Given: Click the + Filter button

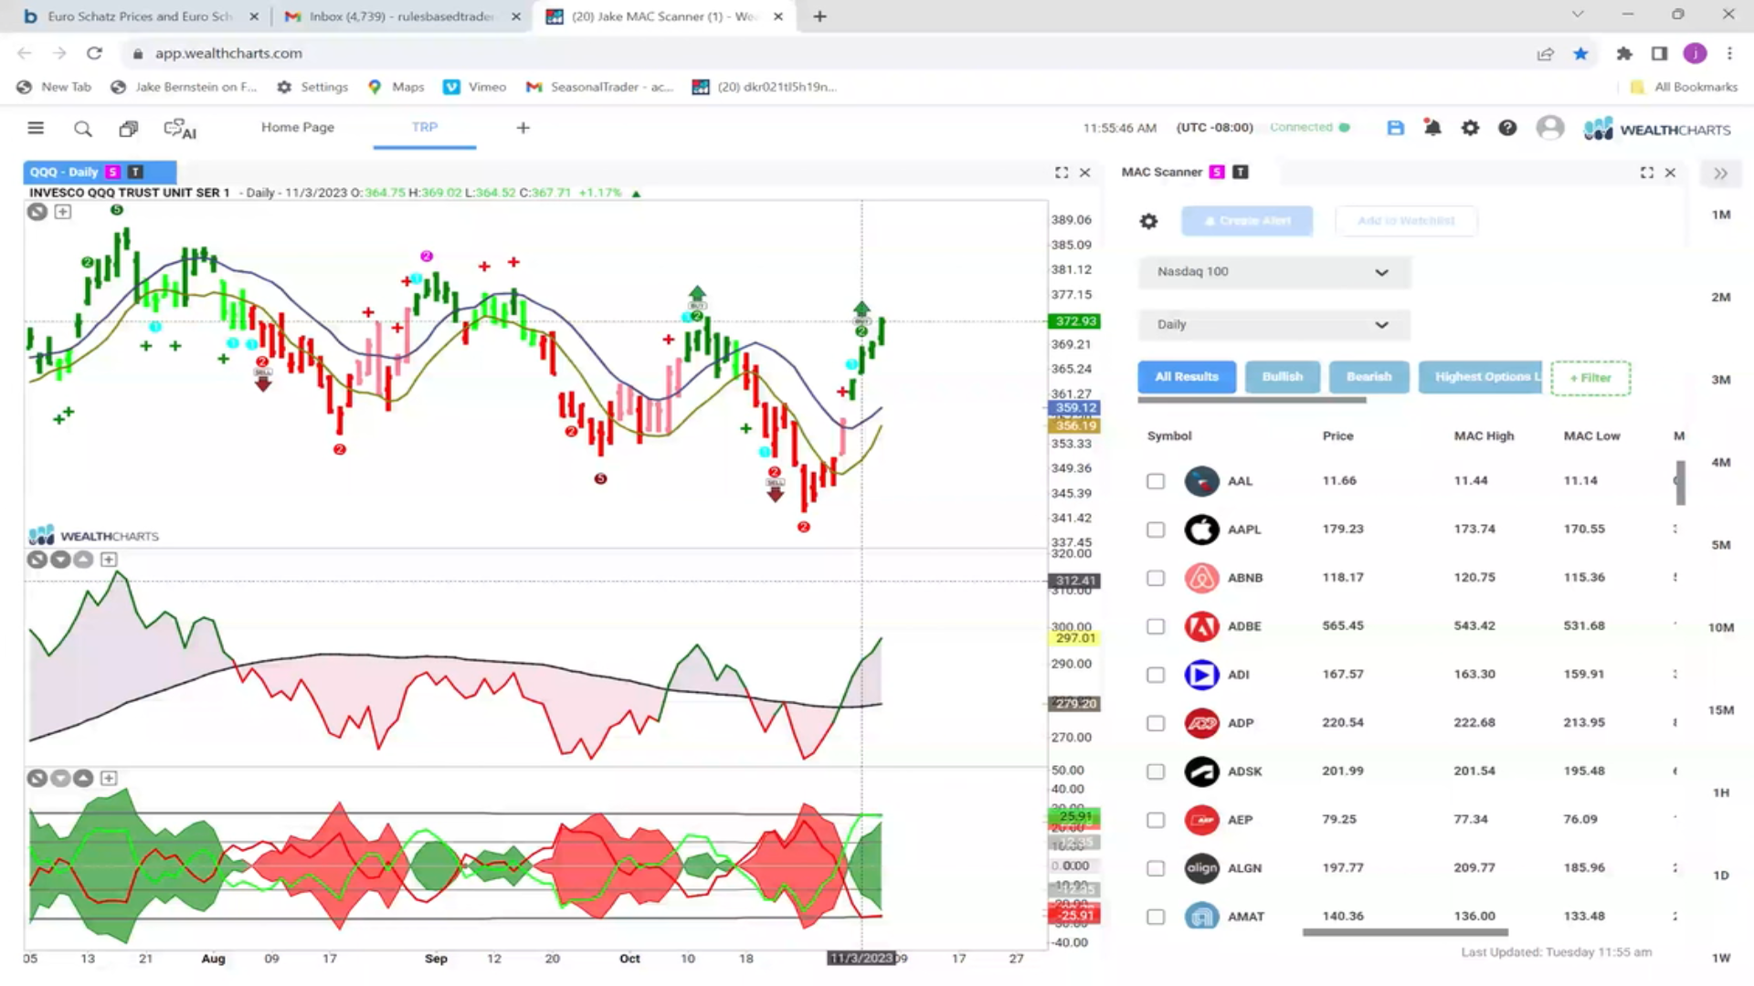Looking at the screenshot, I should (x=1590, y=378).
